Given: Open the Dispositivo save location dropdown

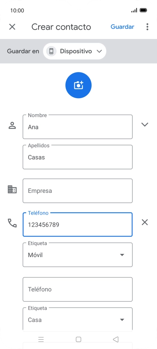Looking at the screenshot, I should pos(74,51).
